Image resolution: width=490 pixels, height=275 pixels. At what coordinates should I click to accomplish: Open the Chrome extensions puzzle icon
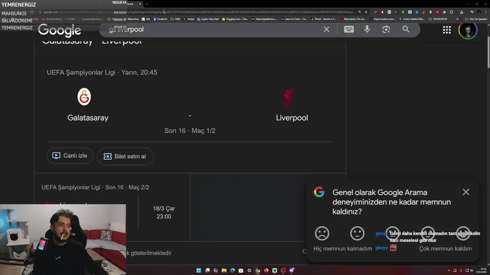coord(451,12)
